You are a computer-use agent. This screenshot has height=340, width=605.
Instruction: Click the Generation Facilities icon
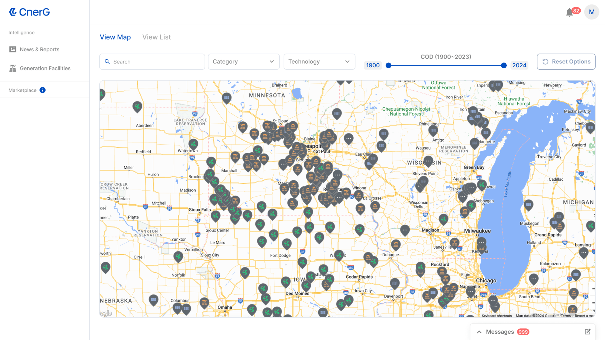coord(12,68)
